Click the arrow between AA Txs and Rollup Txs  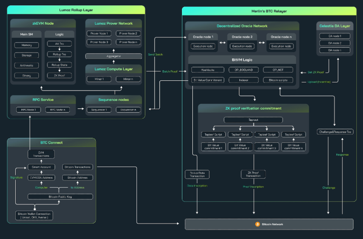tap(59, 49)
